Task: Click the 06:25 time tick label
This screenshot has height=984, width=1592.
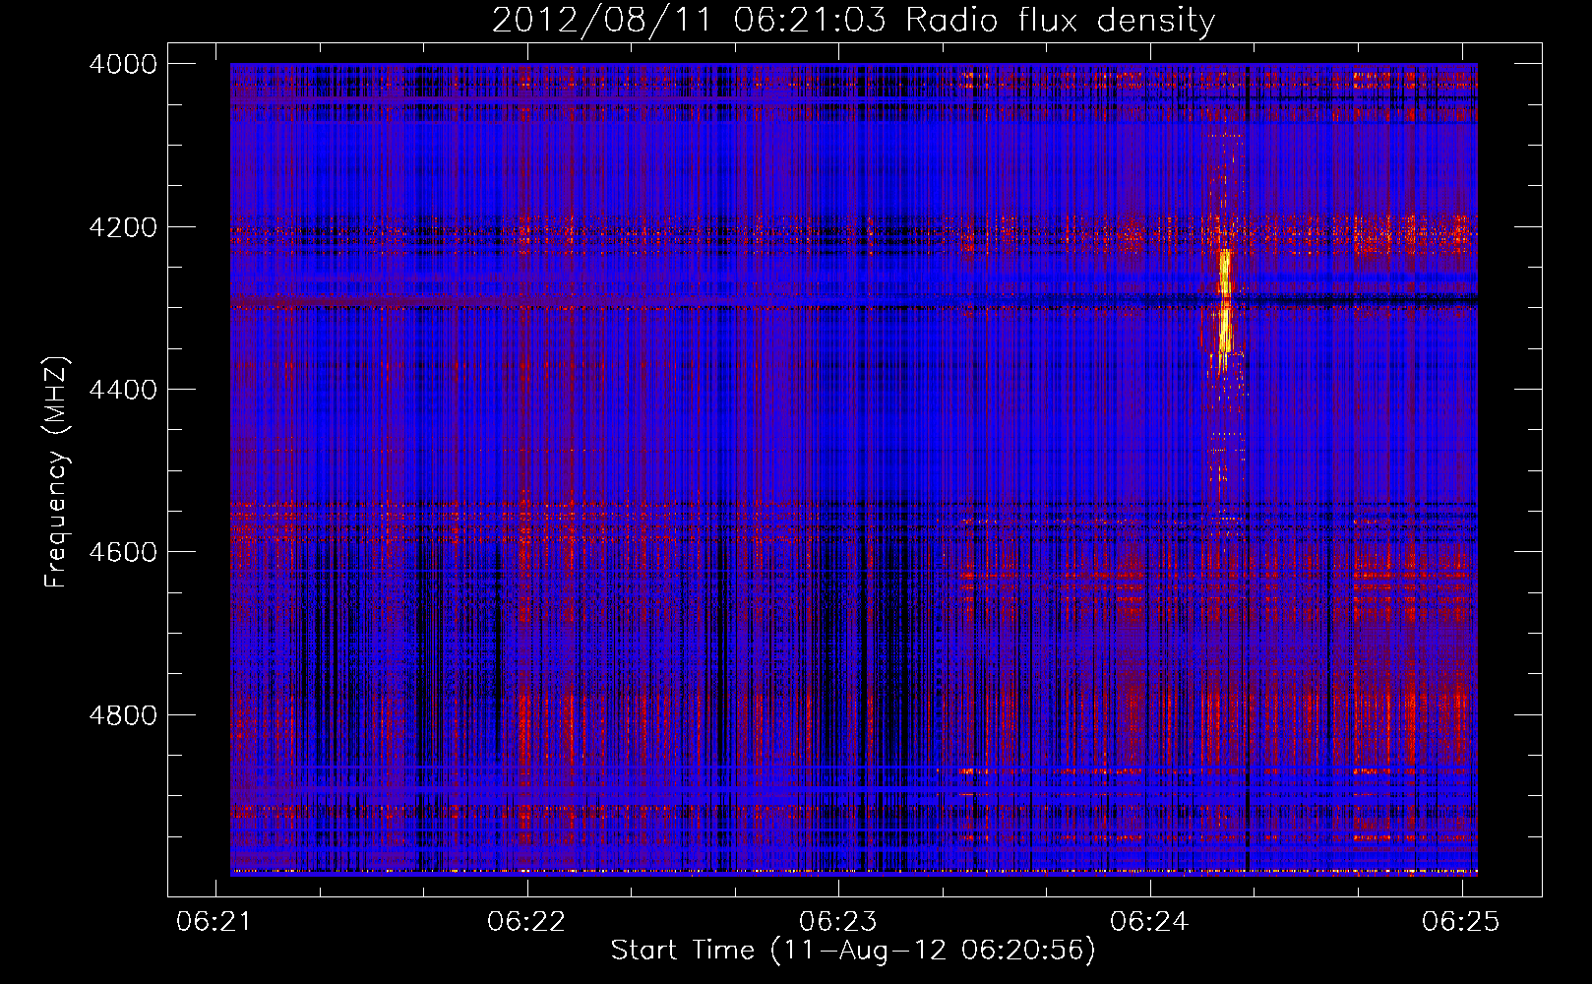Action: tap(1461, 921)
